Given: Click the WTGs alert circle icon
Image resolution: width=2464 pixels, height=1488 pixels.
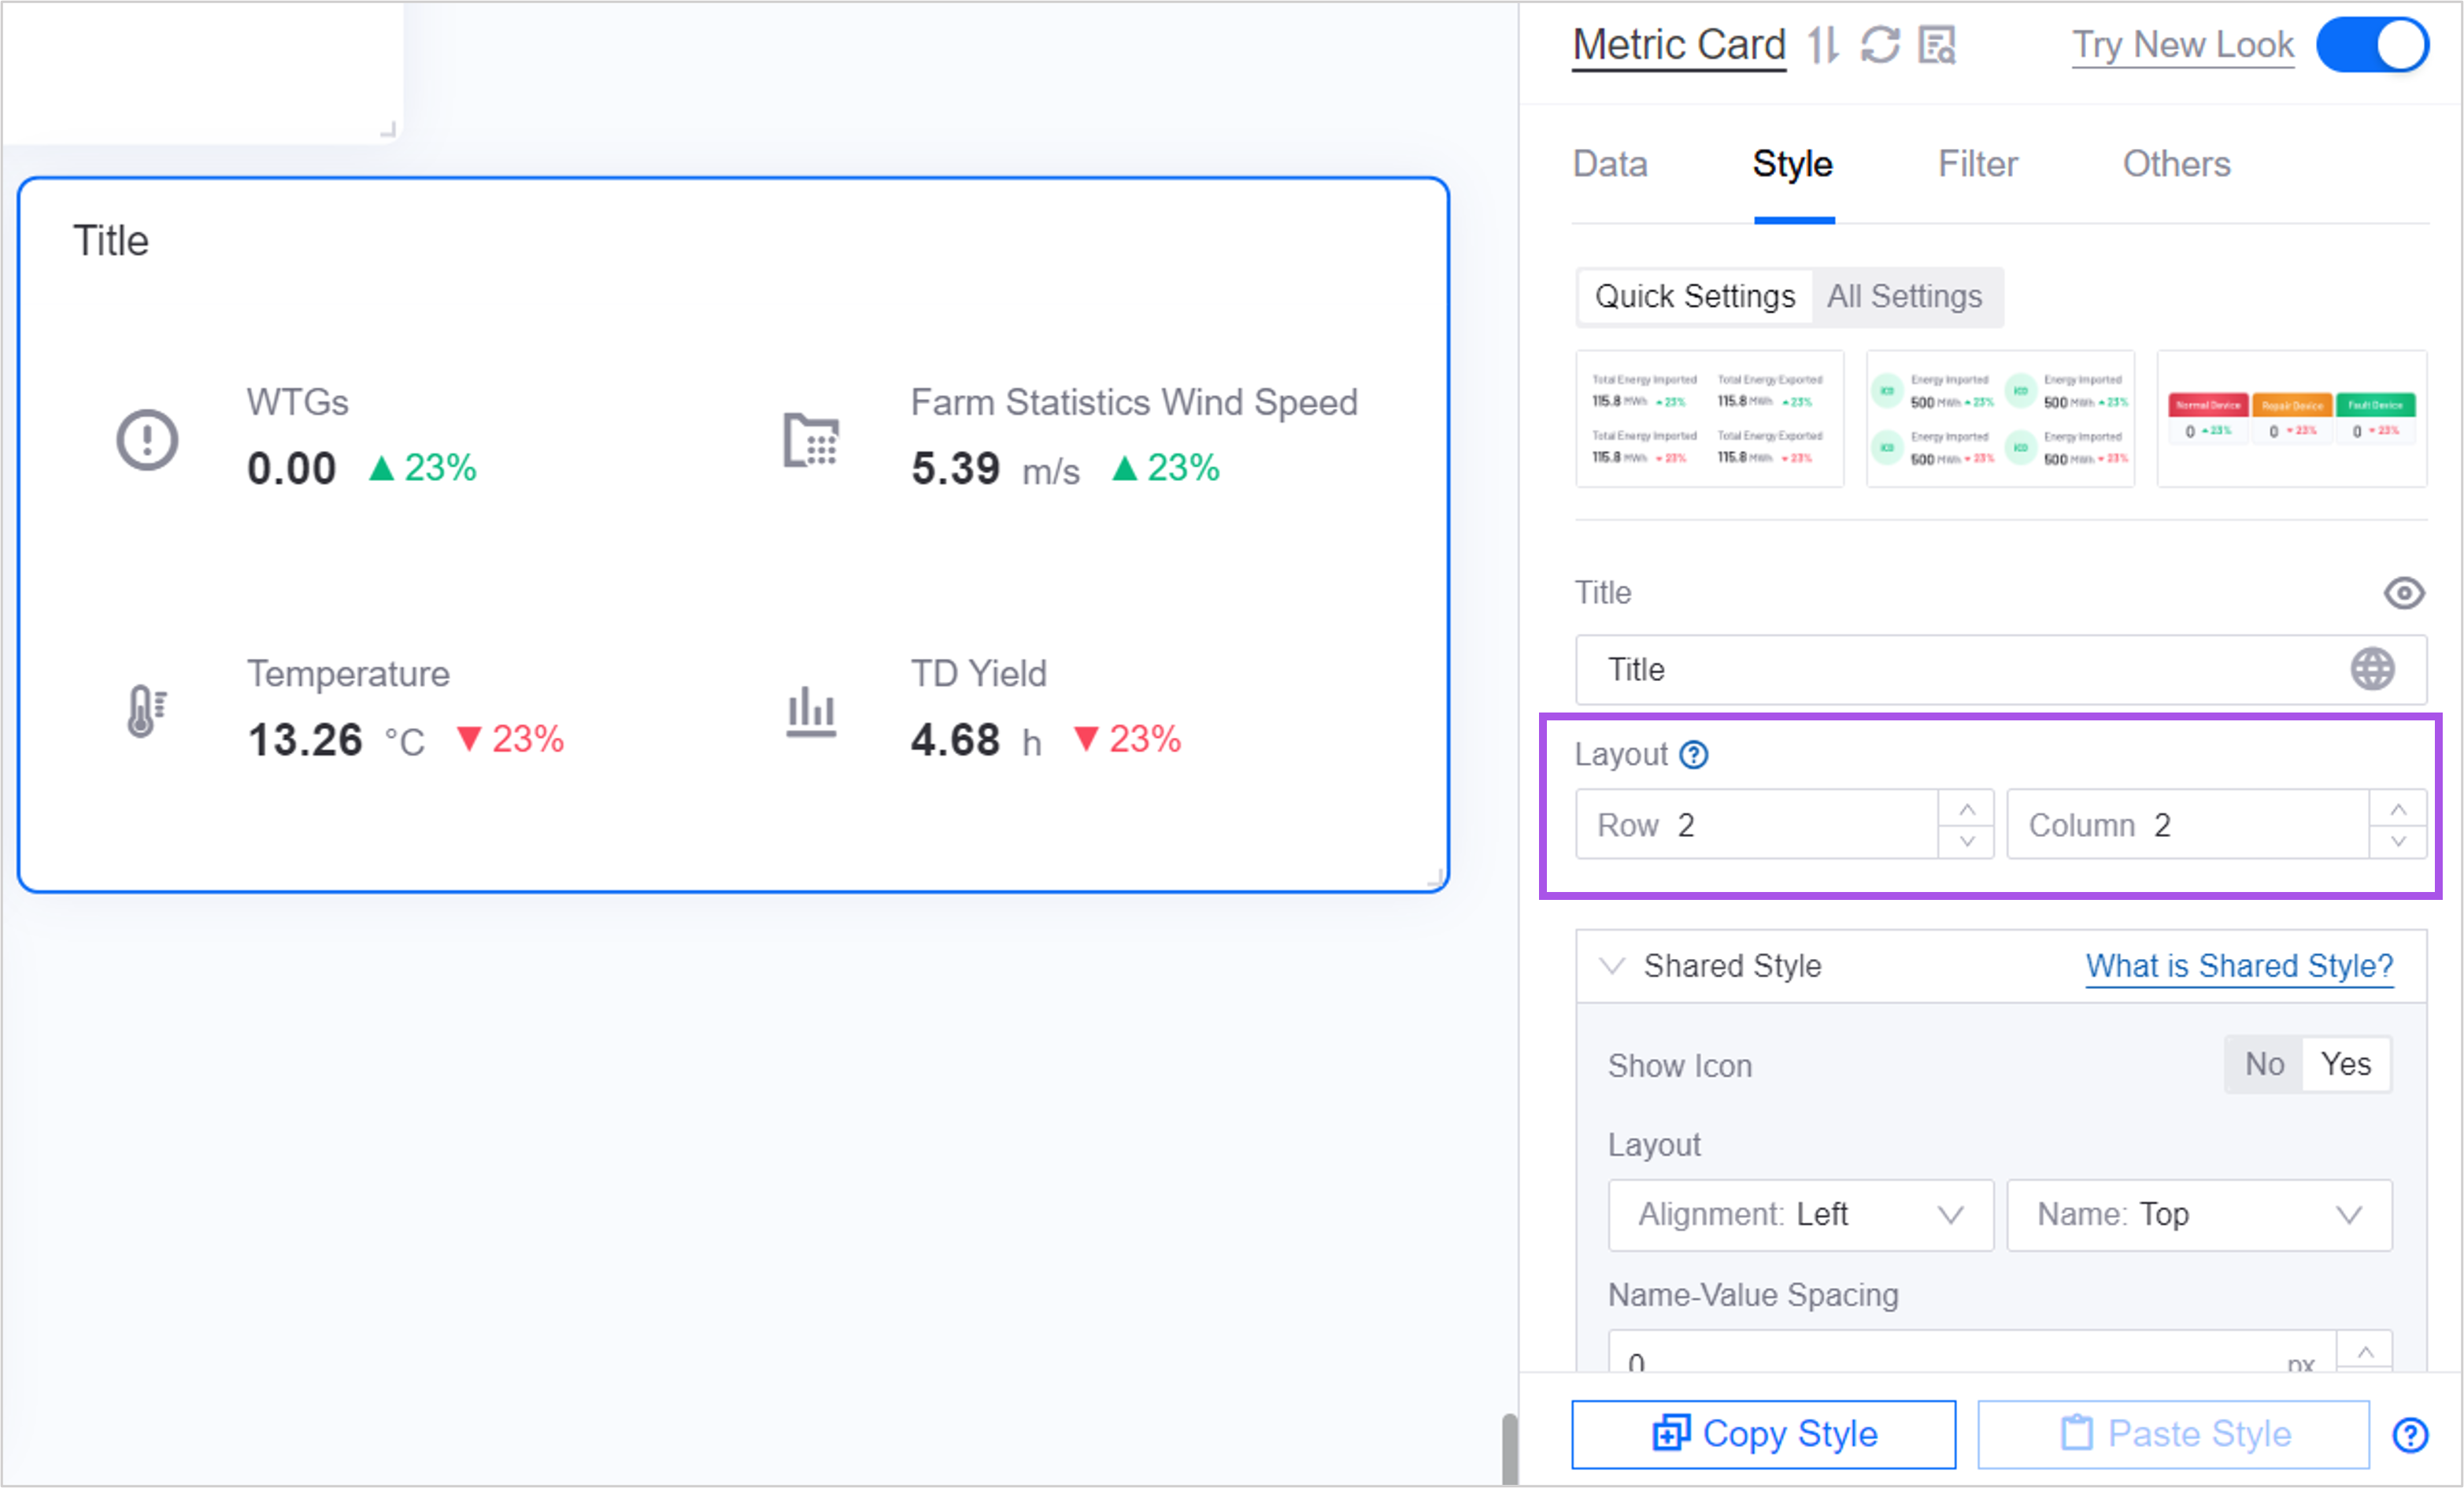Looking at the screenshot, I should tap(147, 439).
